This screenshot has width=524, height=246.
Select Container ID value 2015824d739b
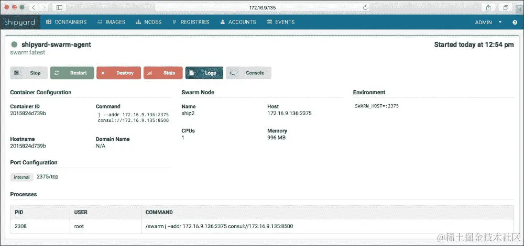click(x=28, y=113)
